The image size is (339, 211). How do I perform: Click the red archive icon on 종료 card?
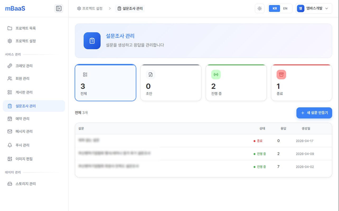tap(281, 75)
